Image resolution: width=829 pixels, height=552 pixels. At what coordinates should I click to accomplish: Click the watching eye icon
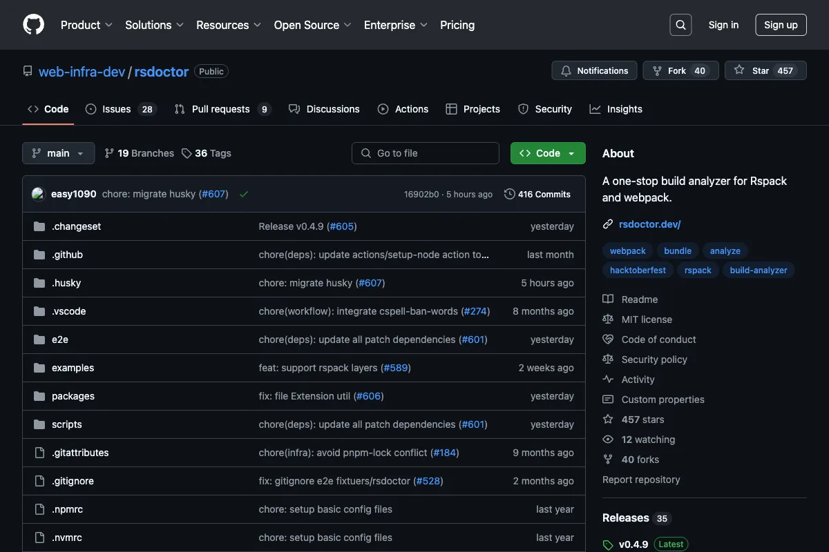[608, 440]
